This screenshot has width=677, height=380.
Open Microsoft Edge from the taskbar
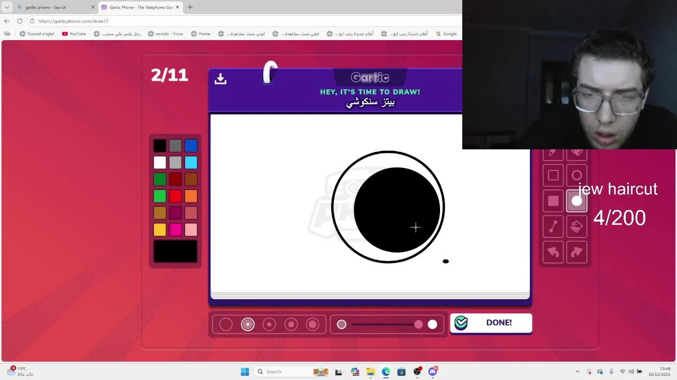coord(386,372)
